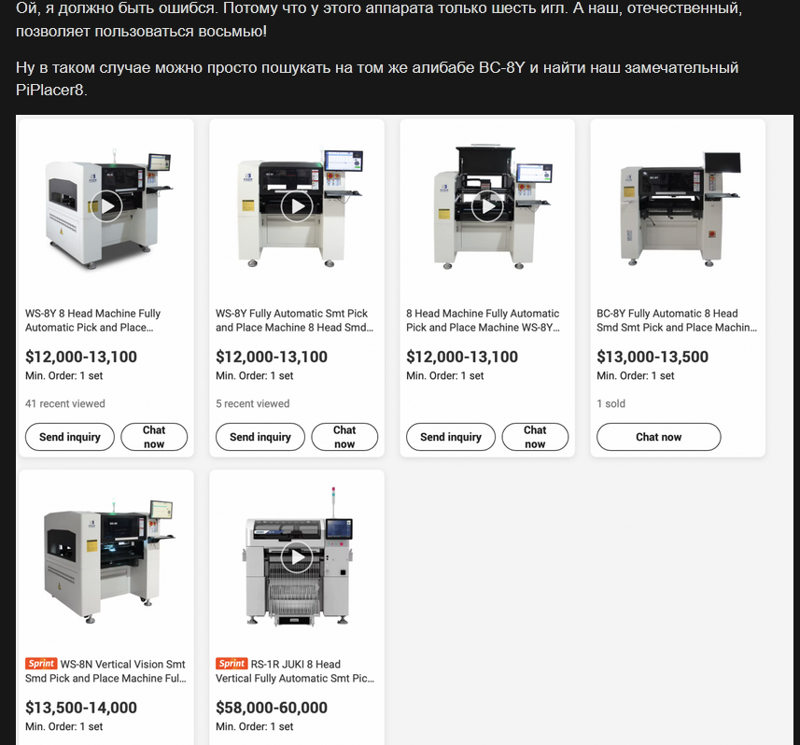Click Chat now on first WS-8Y listing
Image resolution: width=800 pixels, height=745 pixels.
click(154, 437)
